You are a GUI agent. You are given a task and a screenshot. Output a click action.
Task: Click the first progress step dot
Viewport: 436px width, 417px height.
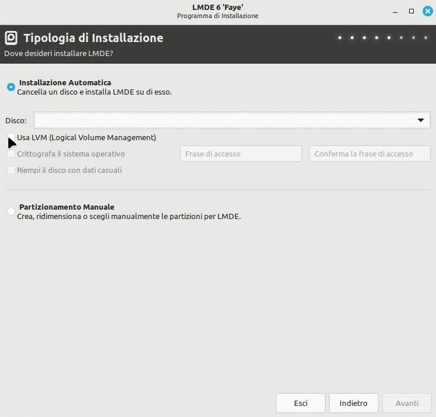tap(340, 38)
